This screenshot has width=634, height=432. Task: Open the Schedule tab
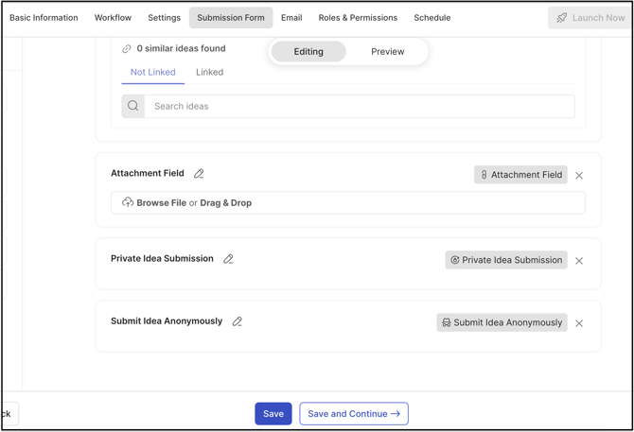pyautogui.click(x=431, y=18)
